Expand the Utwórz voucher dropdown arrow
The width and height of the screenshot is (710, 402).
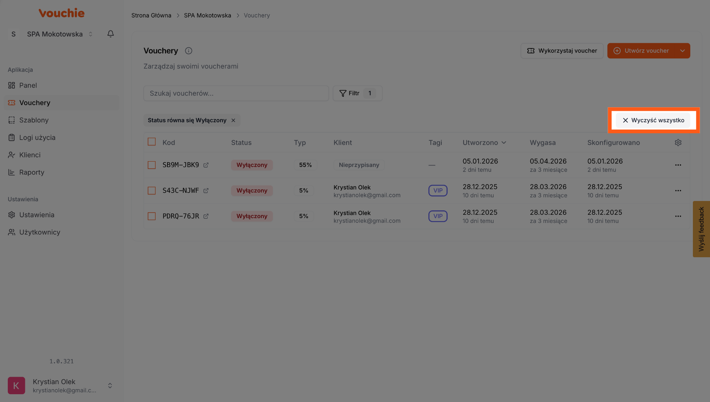(x=682, y=51)
